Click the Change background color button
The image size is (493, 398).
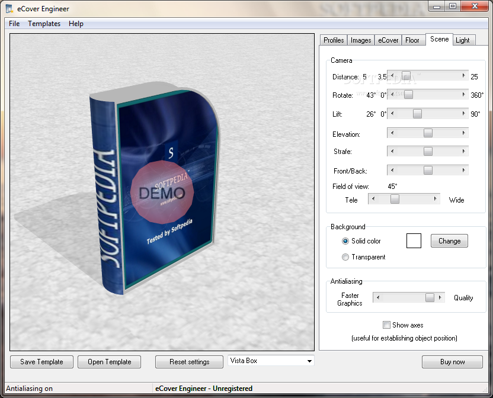(x=449, y=241)
